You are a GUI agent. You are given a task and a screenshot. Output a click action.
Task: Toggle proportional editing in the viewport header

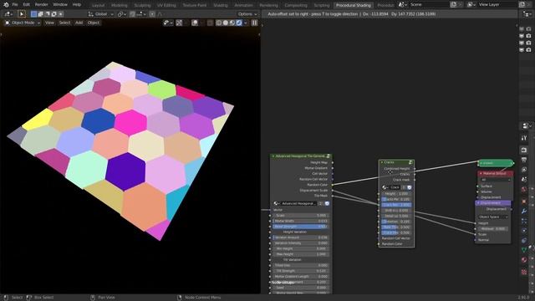[152, 14]
